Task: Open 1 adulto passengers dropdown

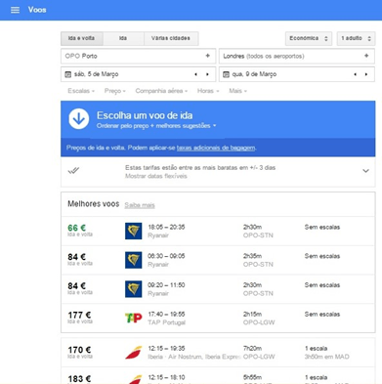Action: coord(356,38)
